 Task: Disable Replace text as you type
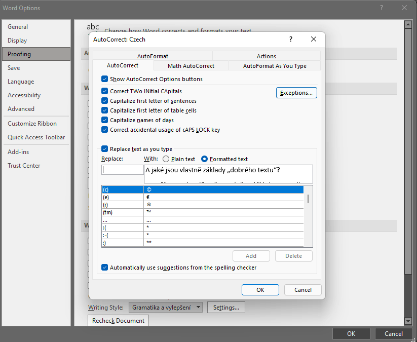[x=105, y=149]
